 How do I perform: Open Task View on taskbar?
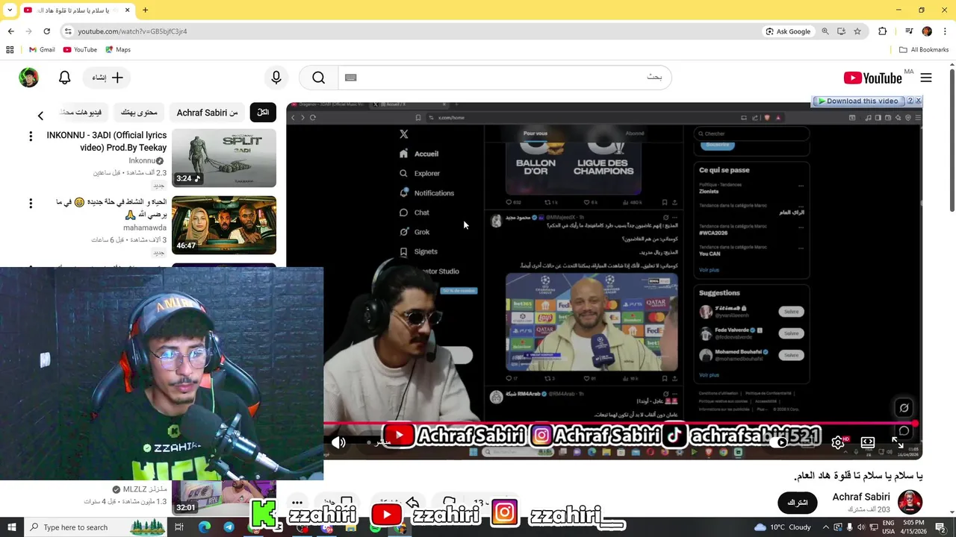coord(179,527)
